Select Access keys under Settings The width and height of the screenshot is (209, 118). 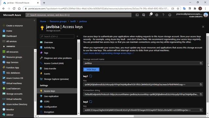tap(57, 91)
